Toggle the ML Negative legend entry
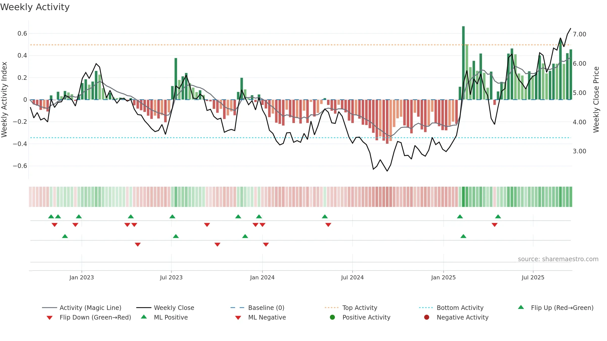The width and height of the screenshot is (607, 341). point(261,317)
